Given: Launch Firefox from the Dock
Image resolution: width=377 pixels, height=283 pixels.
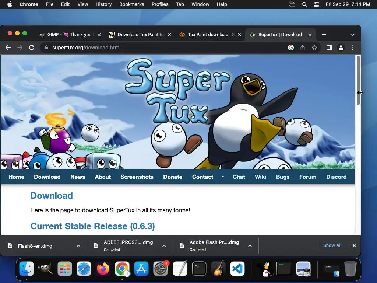Looking at the screenshot, I should tap(103, 269).
